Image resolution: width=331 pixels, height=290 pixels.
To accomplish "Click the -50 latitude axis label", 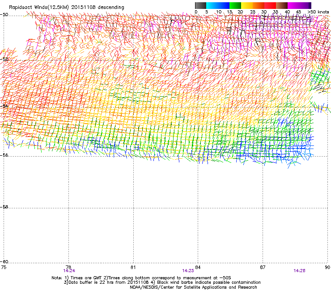I will point(4,15).
